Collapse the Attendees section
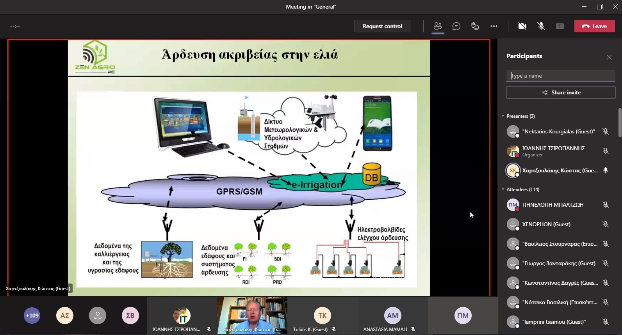 pos(503,190)
